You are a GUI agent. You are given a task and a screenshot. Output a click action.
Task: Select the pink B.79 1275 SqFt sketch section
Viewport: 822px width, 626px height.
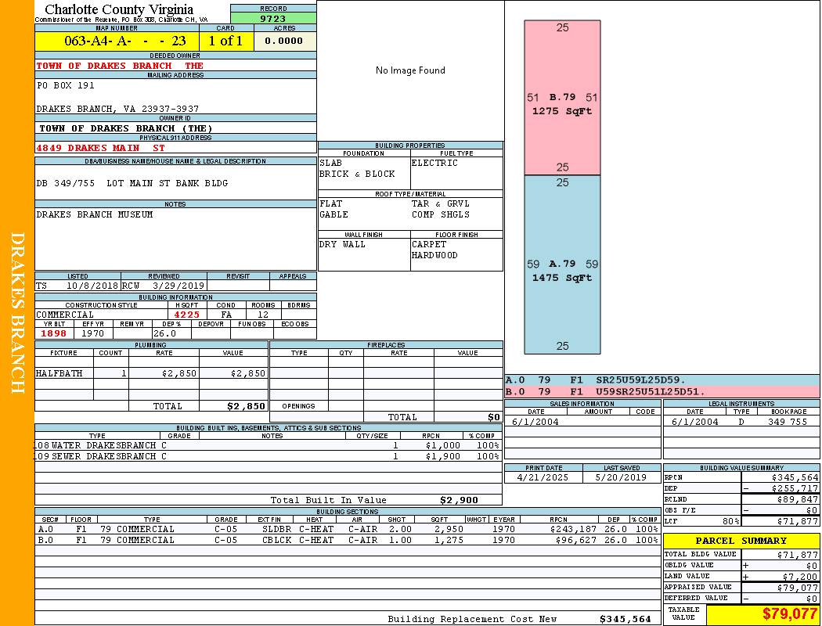tap(561, 98)
